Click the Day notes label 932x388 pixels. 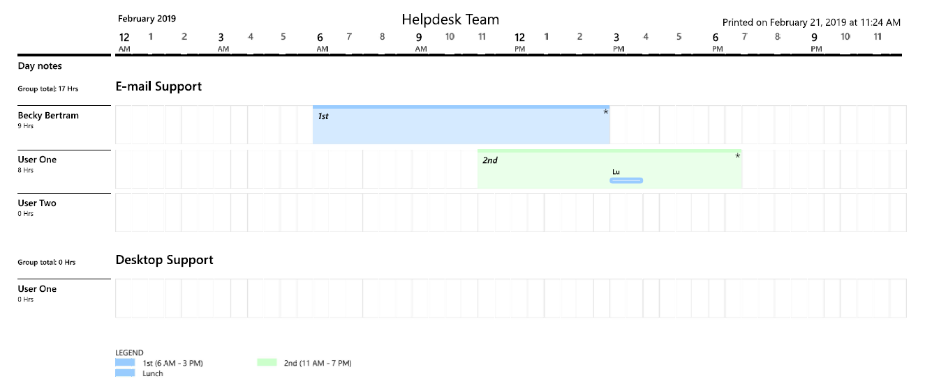coord(40,66)
